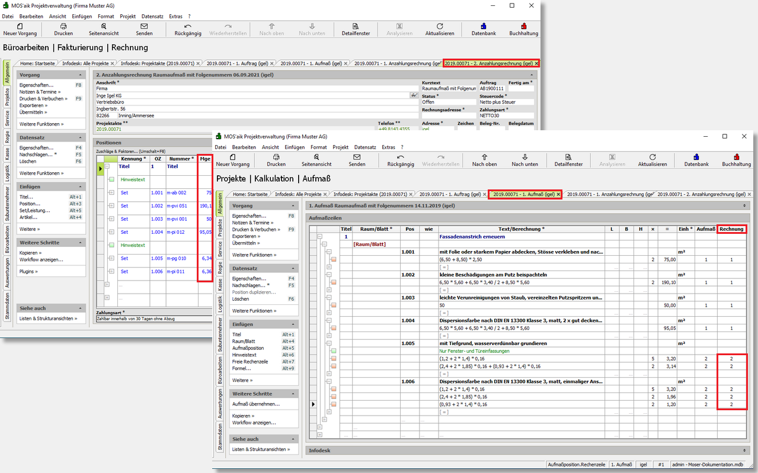Select the Kasse side tab in the Aufmaß window
The image size is (758, 473).
pyautogui.click(x=219, y=285)
